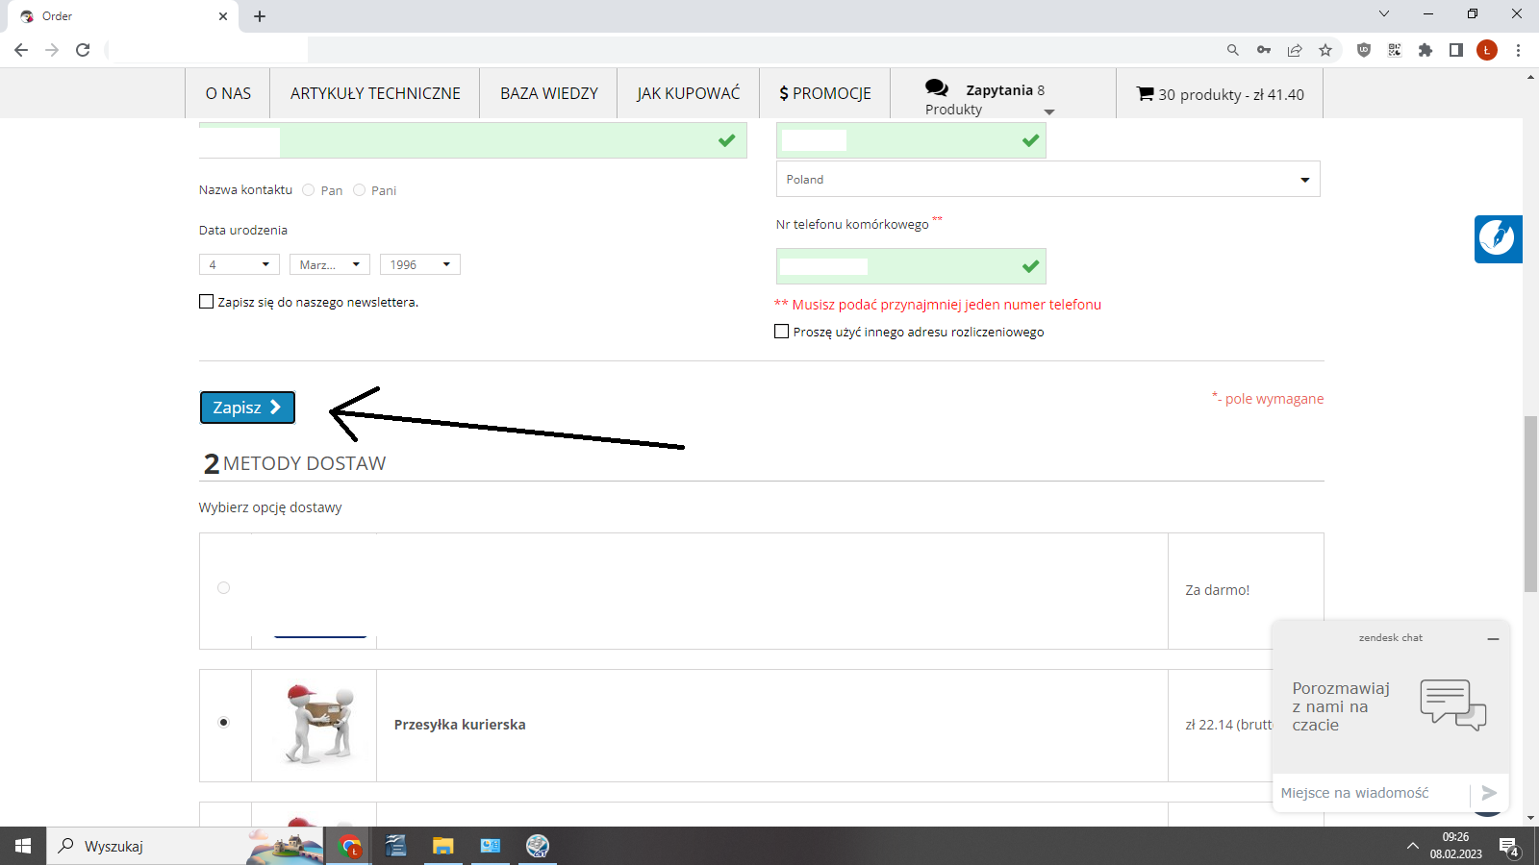Image resolution: width=1539 pixels, height=865 pixels.
Task: Open the Extensions puzzle-piece menu
Action: pyautogui.click(x=1425, y=50)
